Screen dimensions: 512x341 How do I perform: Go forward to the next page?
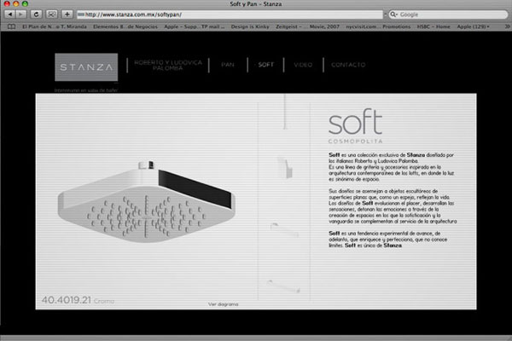click(20, 14)
